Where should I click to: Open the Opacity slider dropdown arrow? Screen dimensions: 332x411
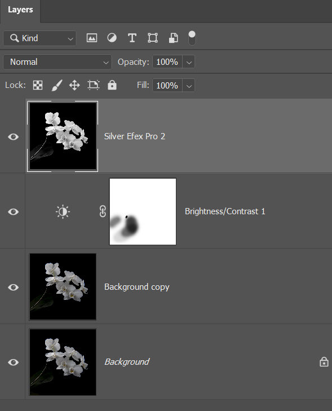[189, 63]
